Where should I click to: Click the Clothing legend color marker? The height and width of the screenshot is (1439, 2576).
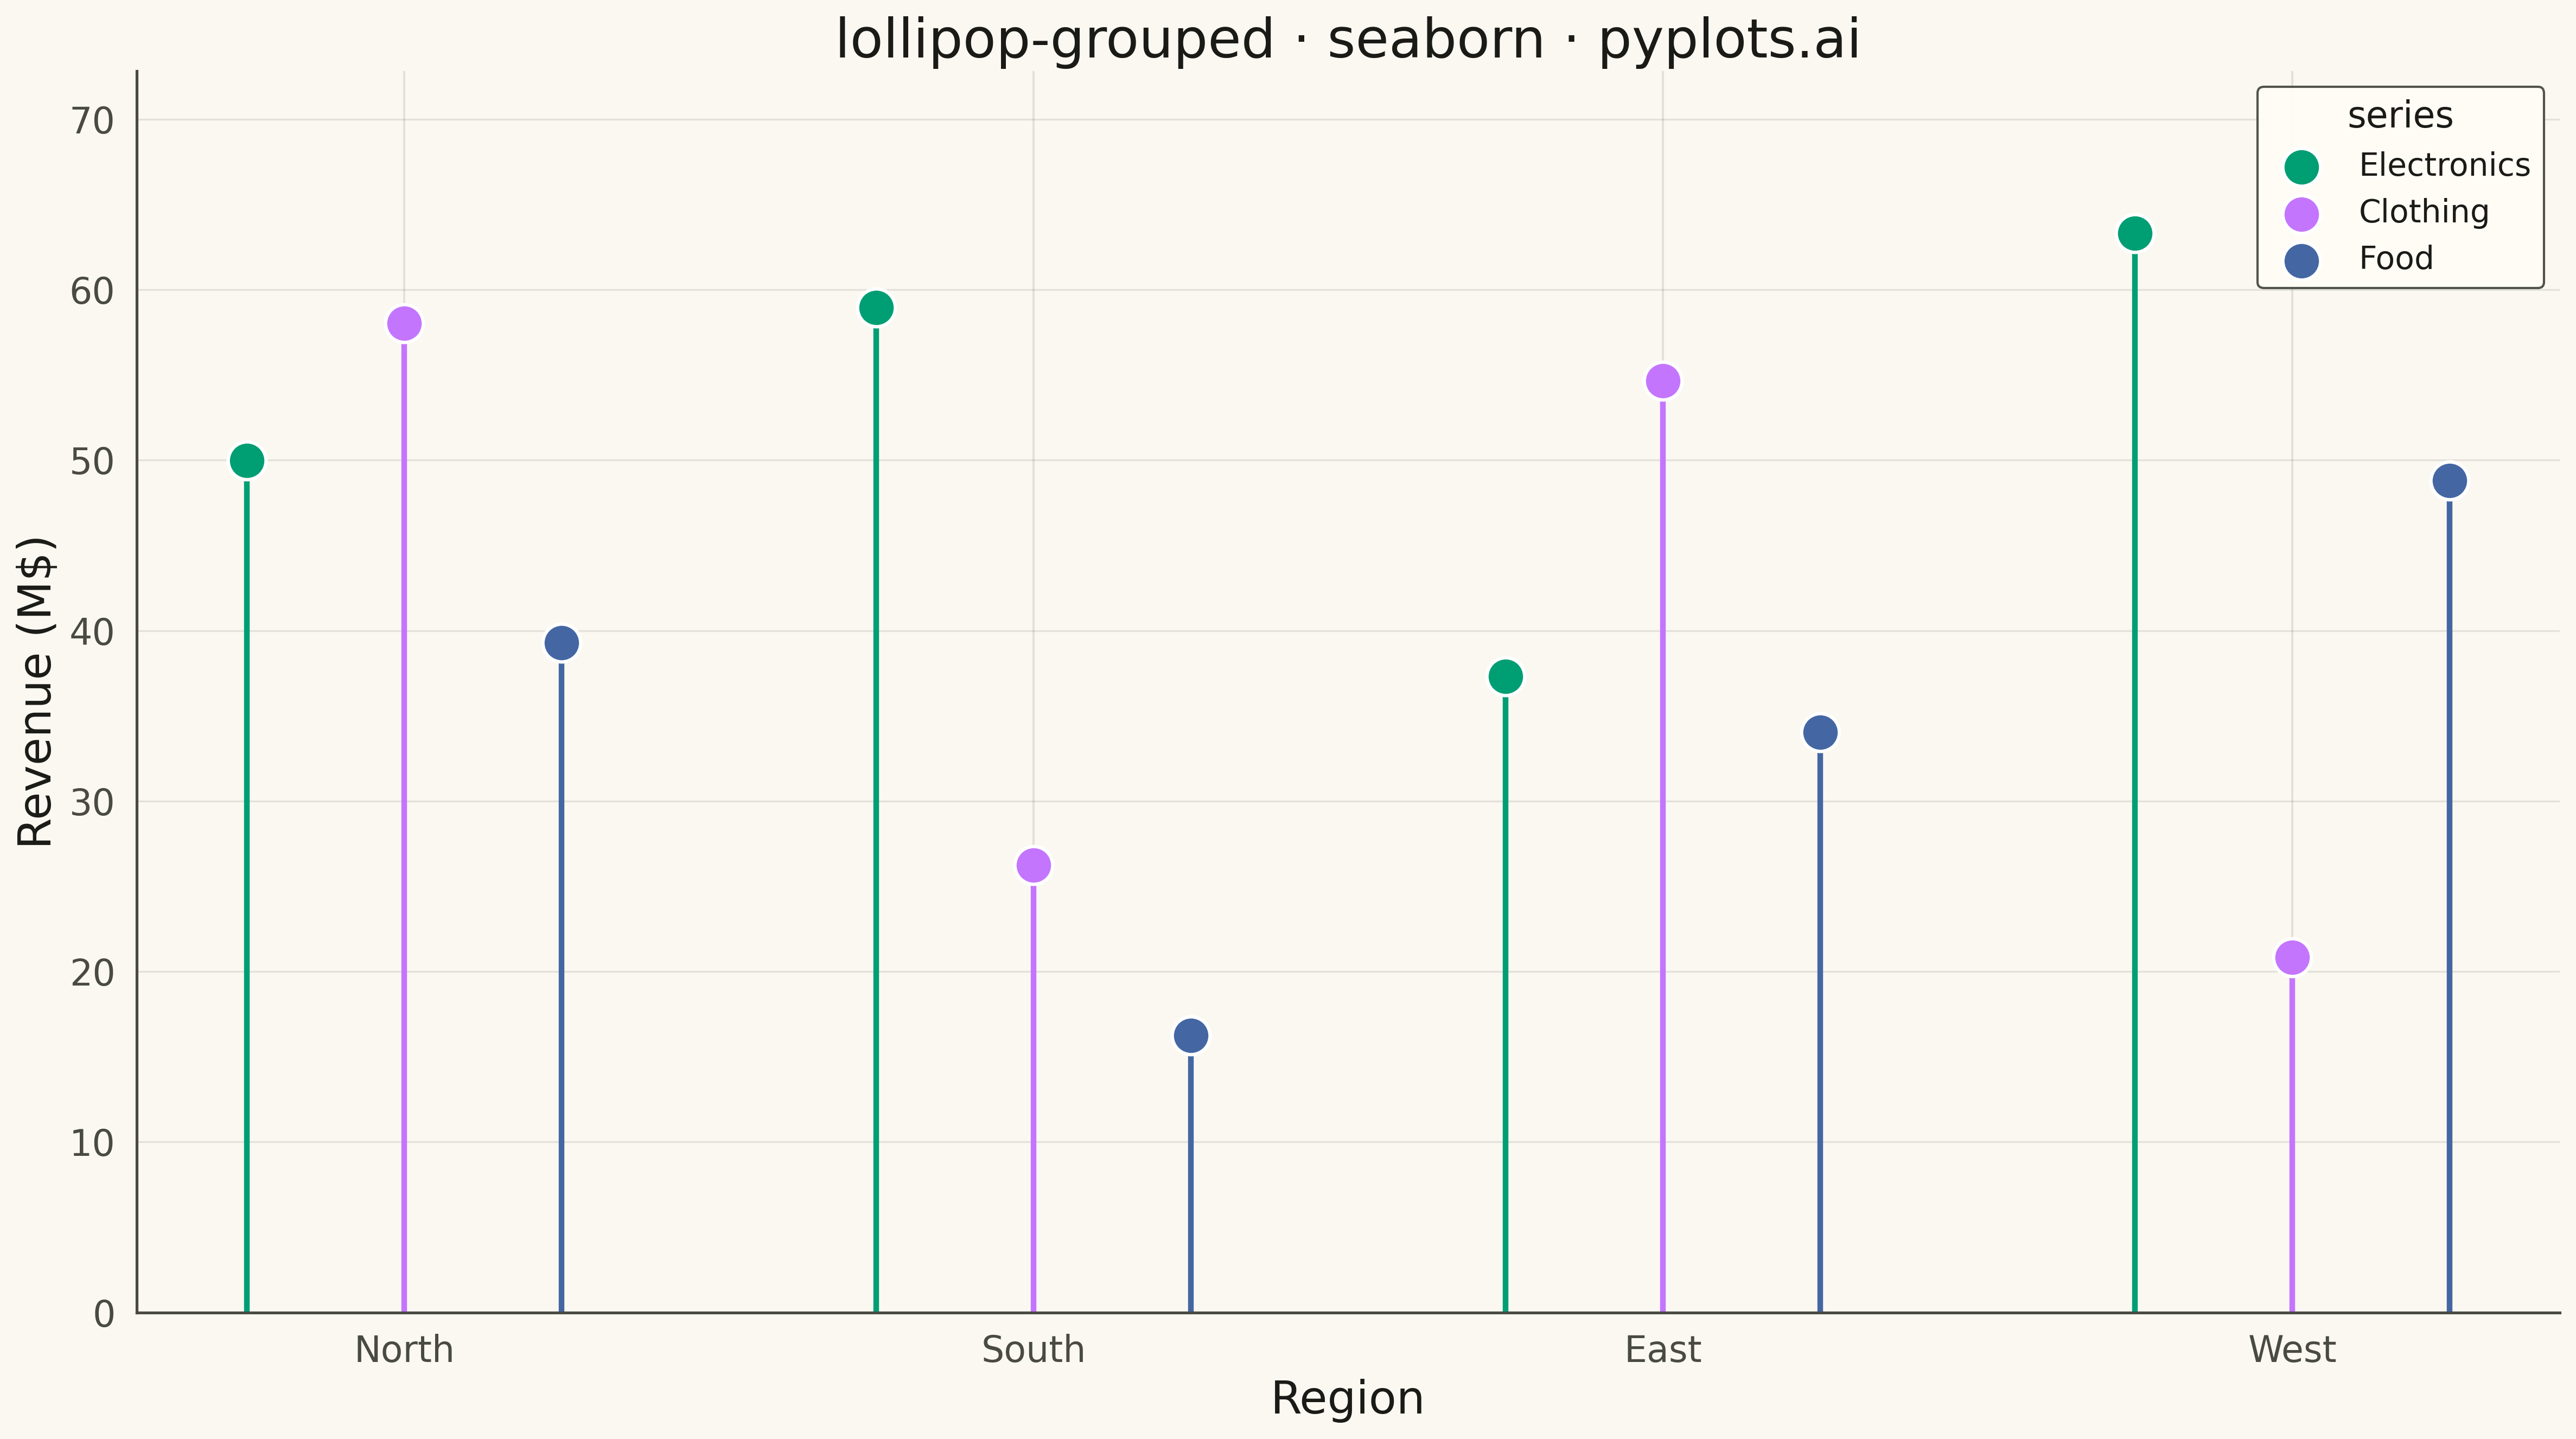2302,214
